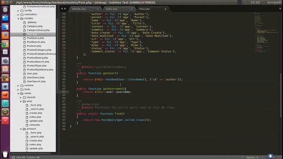This screenshot has width=283, height=159.
Task: Click the Line 84 column status text
Action: click(x=28, y=157)
